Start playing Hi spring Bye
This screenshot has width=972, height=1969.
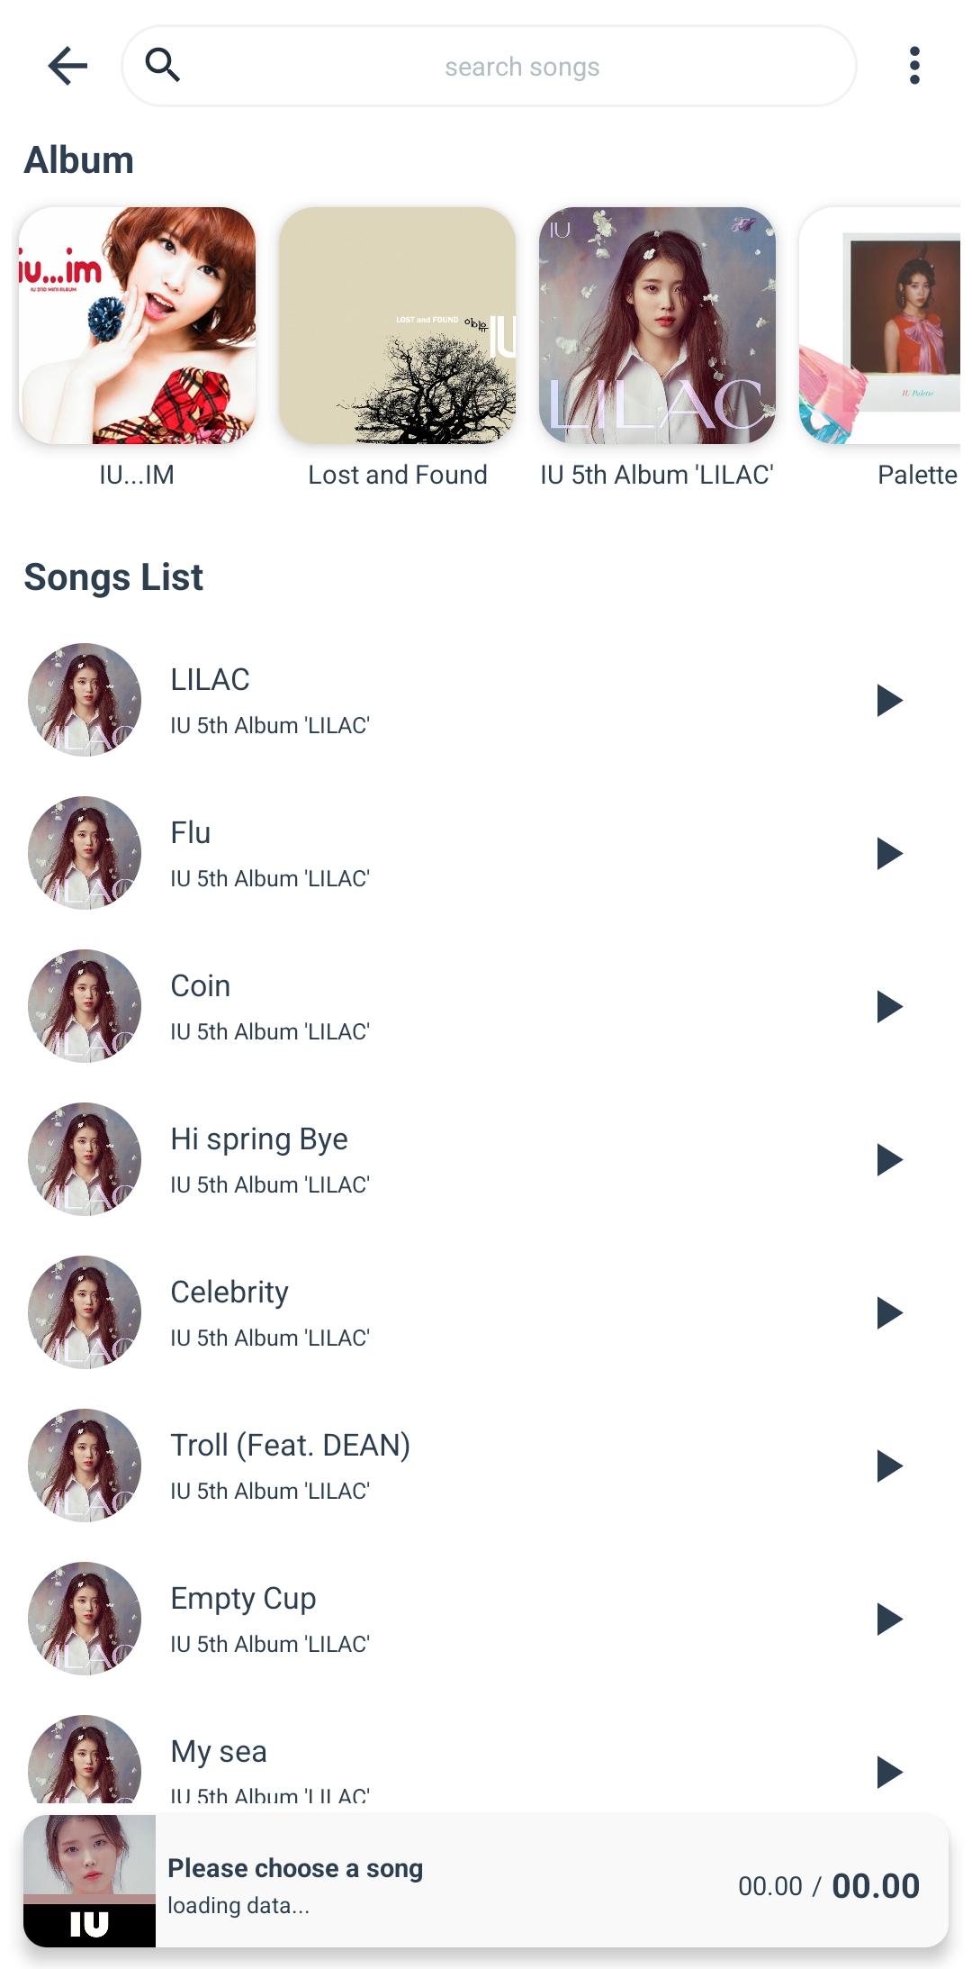coord(889,1159)
